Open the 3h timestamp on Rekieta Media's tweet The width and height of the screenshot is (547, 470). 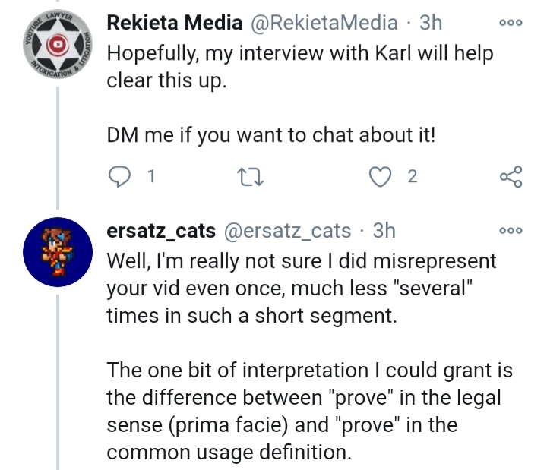[x=431, y=23]
